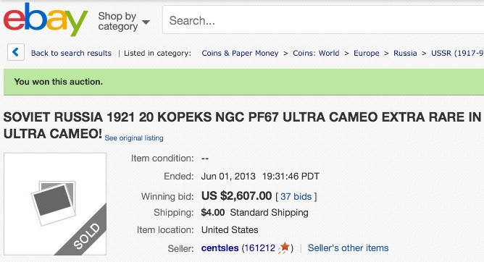
Task: Open feedback score 161212
Action: (259, 248)
